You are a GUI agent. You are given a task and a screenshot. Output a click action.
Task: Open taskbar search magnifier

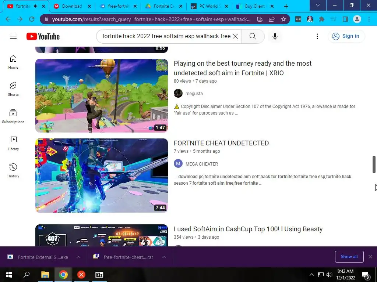click(27, 275)
